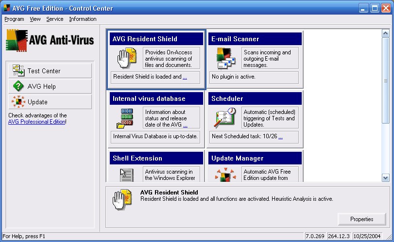Viewport: 394px width, 242px height.
Task: Select the E-mail Scanner header
Action: (x=255, y=39)
